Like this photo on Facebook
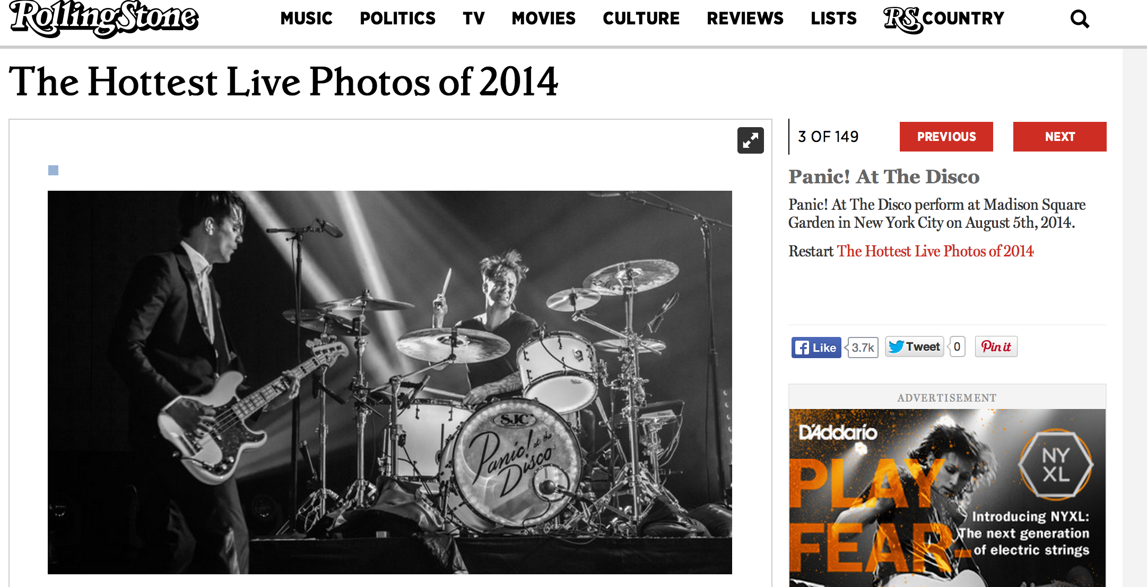The image size is (1147, 587). pyautogui.click(x=816, y=348)
